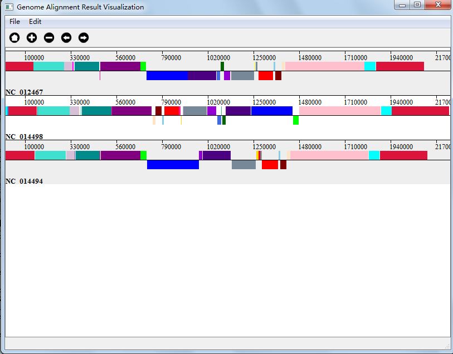
Task: Select the "NC 012467" genome label
Action: [24, 92]
